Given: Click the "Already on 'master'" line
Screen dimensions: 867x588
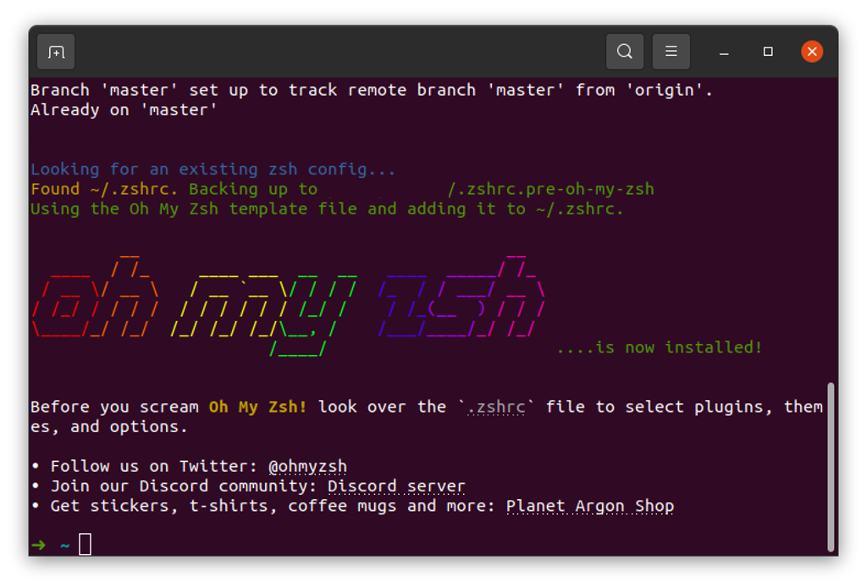Looking at the screenshot, I should click(124, 110).
